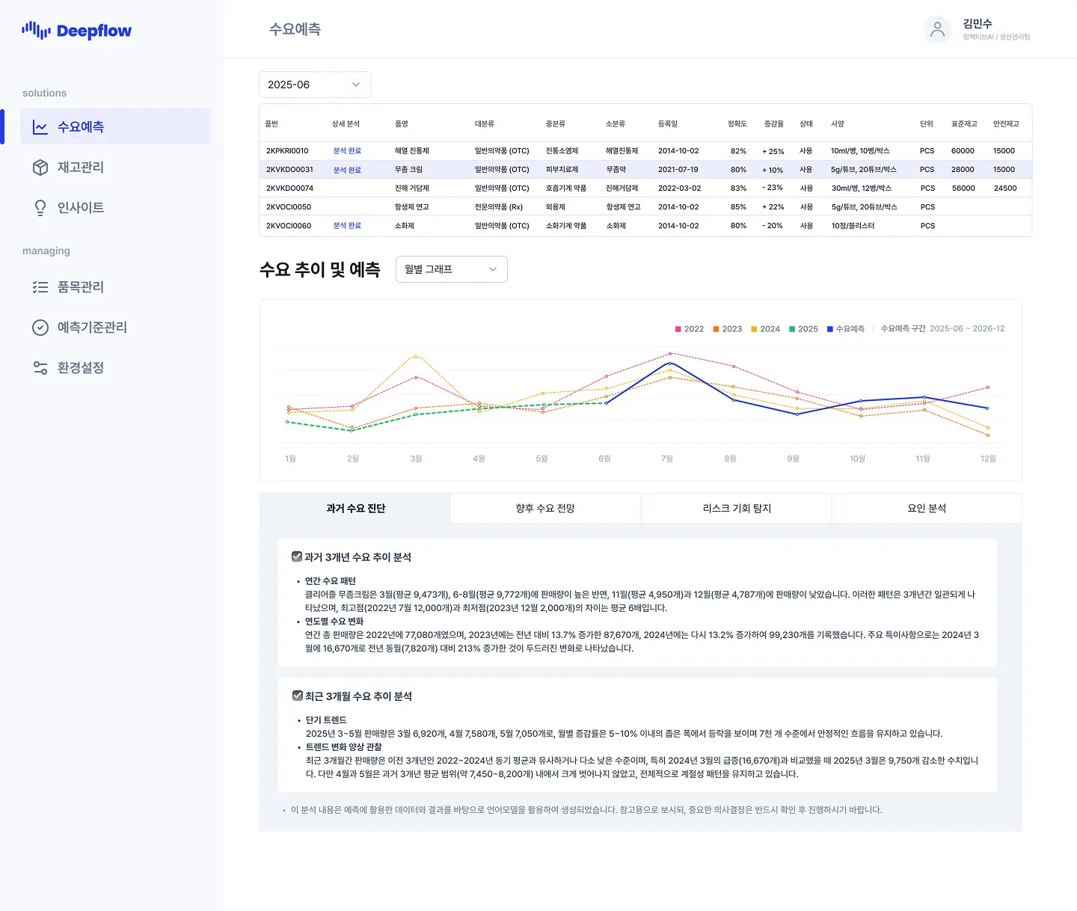This screenshot has width=1077, height=911.
Task: Click product name 무좀 크림
Action: 408,170
